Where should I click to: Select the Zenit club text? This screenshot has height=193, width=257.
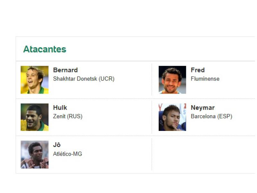point(59,116)
